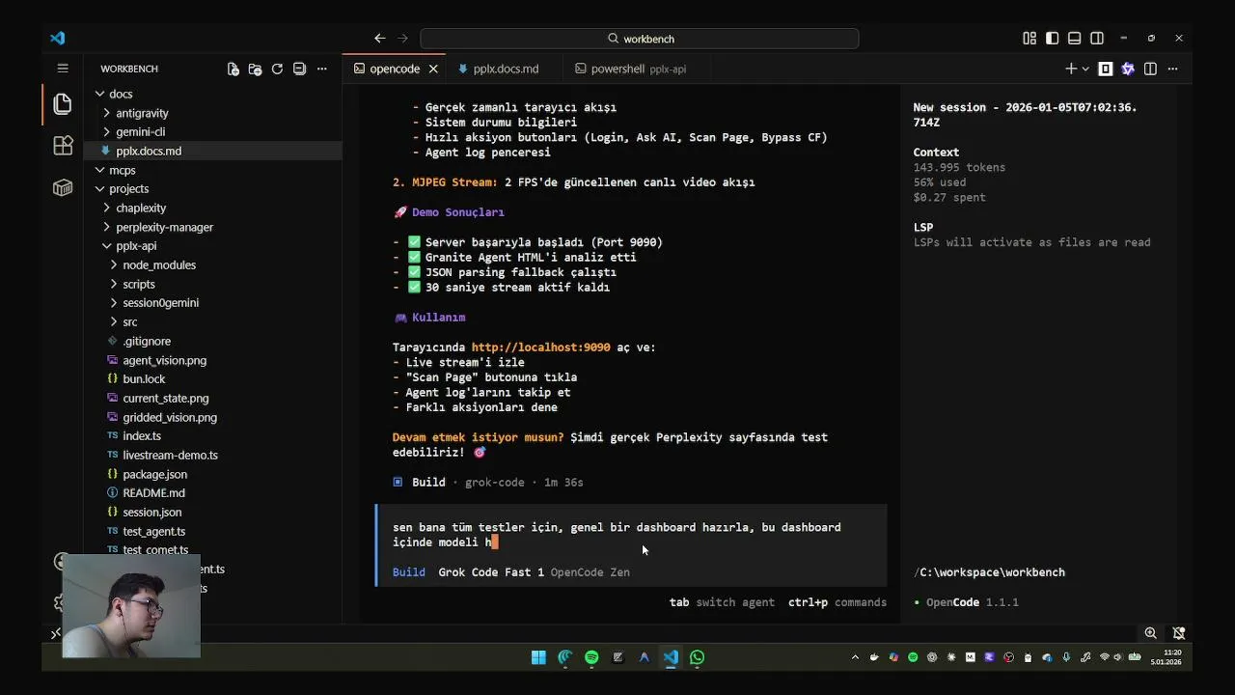Click New Folder icon in Workbench header

(255, 69)
